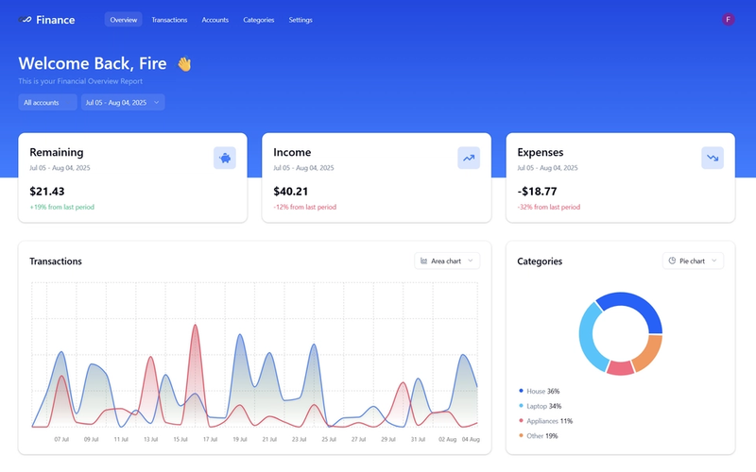
Task: Click the Pie chart dropdown chevron
Action: point(714,261)
